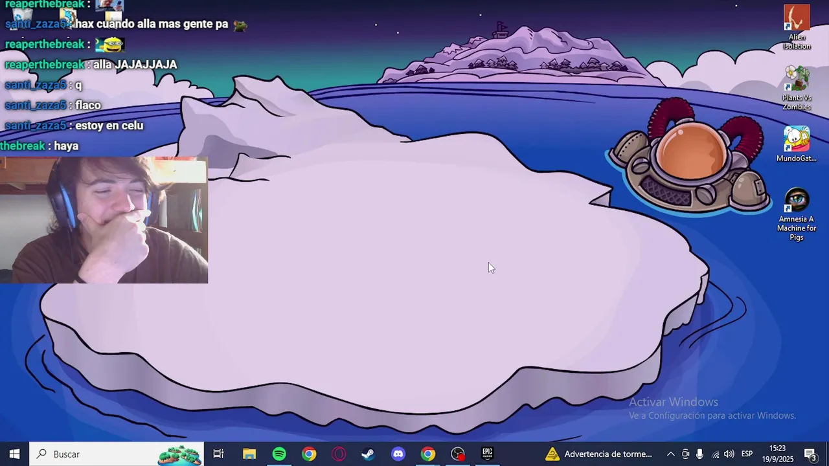829x466 pixels.
Task: Switch the ESP input language
Action: (x=747, y=454)
